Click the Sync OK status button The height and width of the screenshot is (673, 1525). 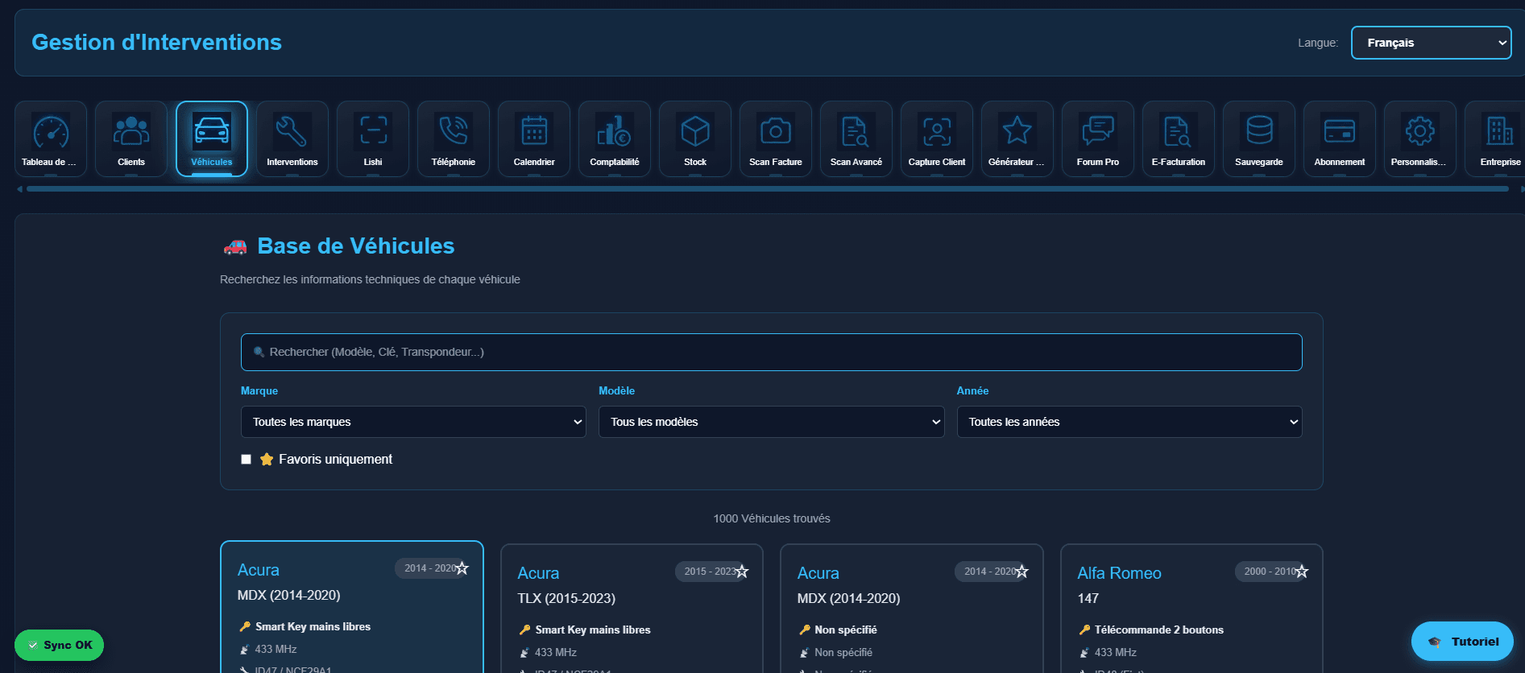coord(59,645)
